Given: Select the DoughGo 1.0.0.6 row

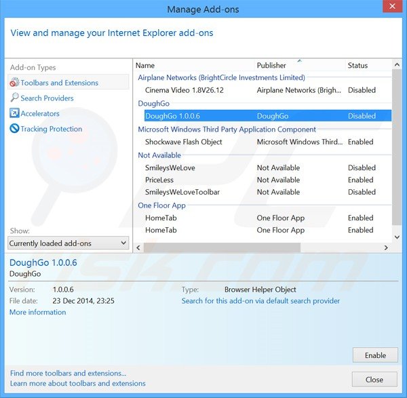Looking at the screenshot, I should click(x=268, y=116).
